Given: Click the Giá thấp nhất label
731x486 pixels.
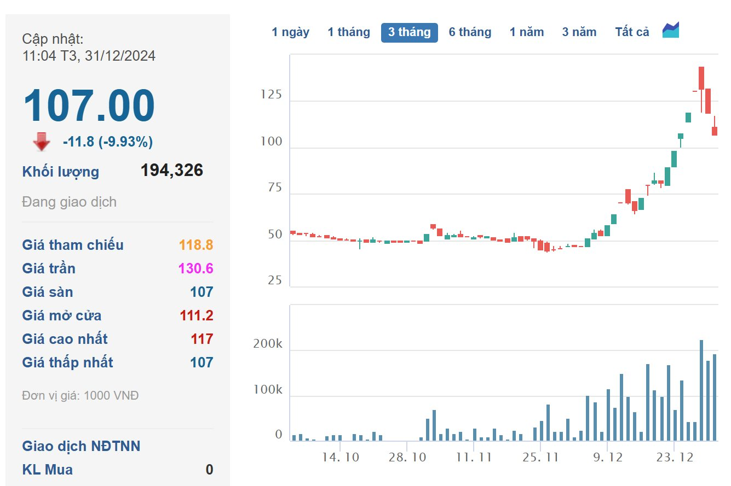Looking at the screenshot, I should tap(68, 362).
